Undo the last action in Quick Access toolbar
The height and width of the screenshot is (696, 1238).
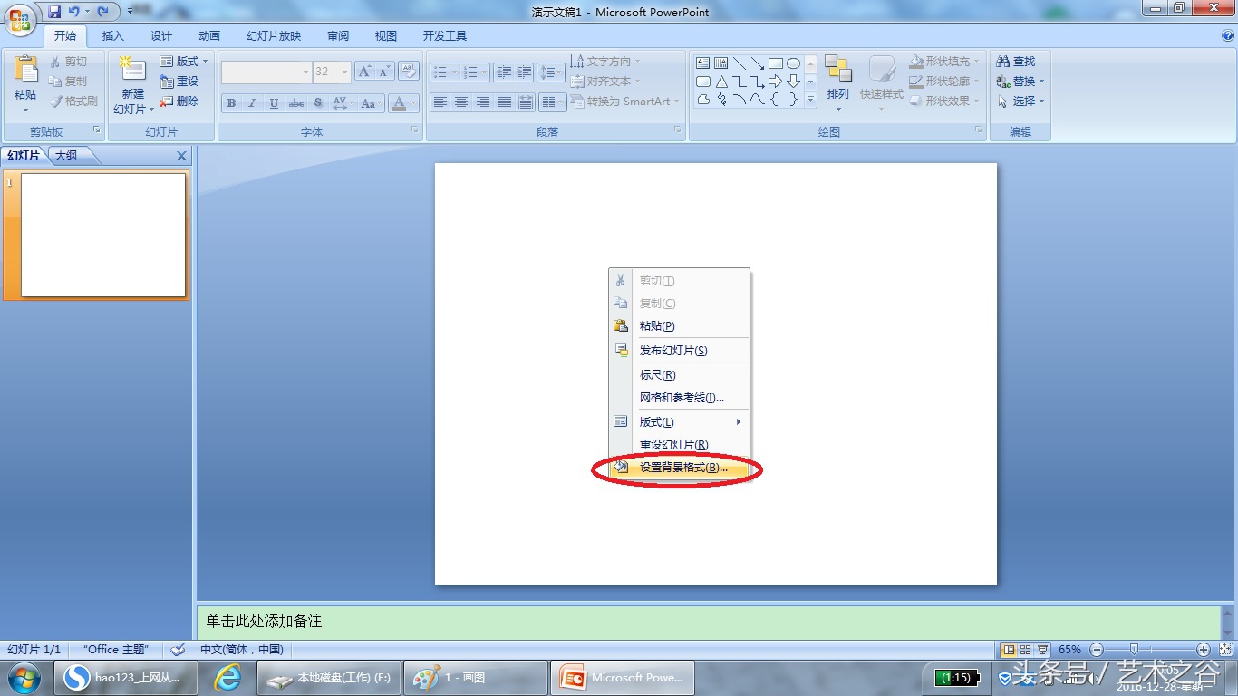(74, 12)
